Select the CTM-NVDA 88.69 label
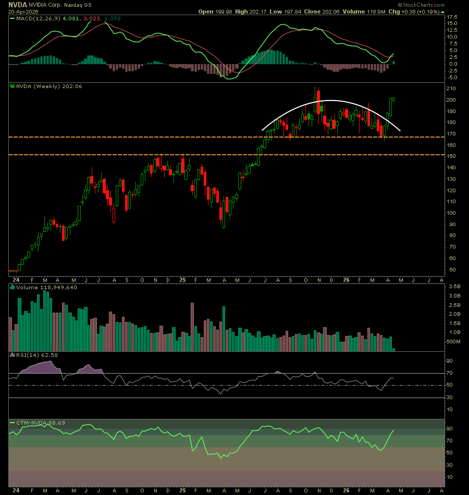Viewport: 469px width, 495px height. point(41,423)
